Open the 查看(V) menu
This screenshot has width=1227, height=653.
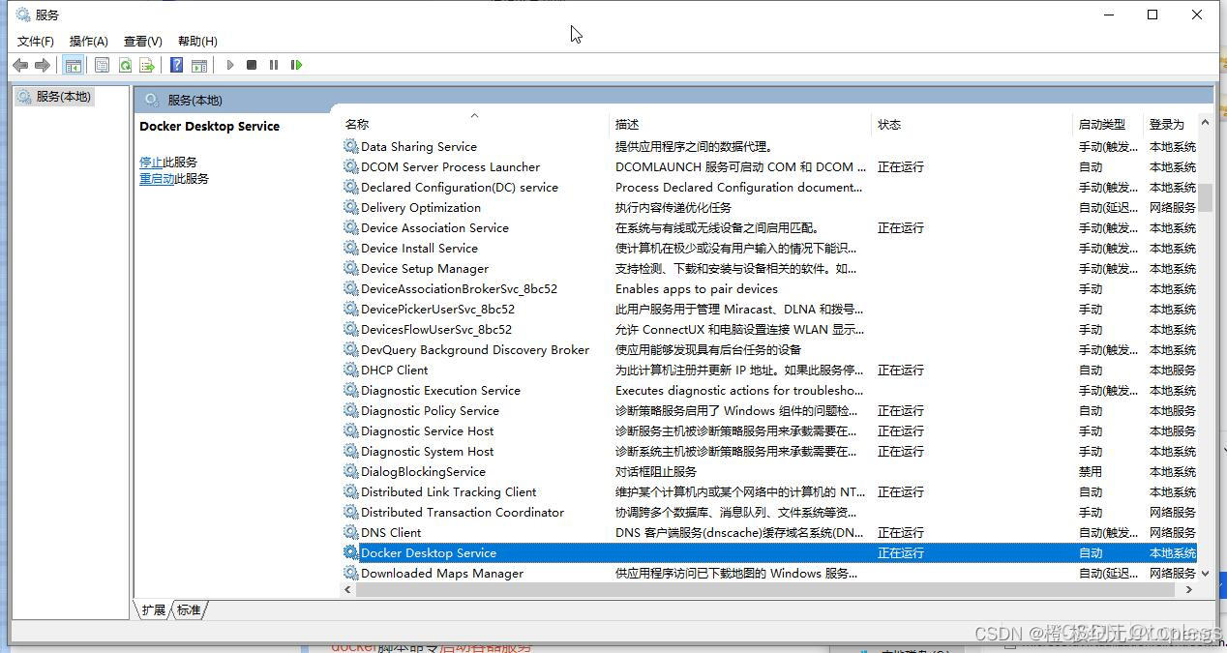point(142,41)
